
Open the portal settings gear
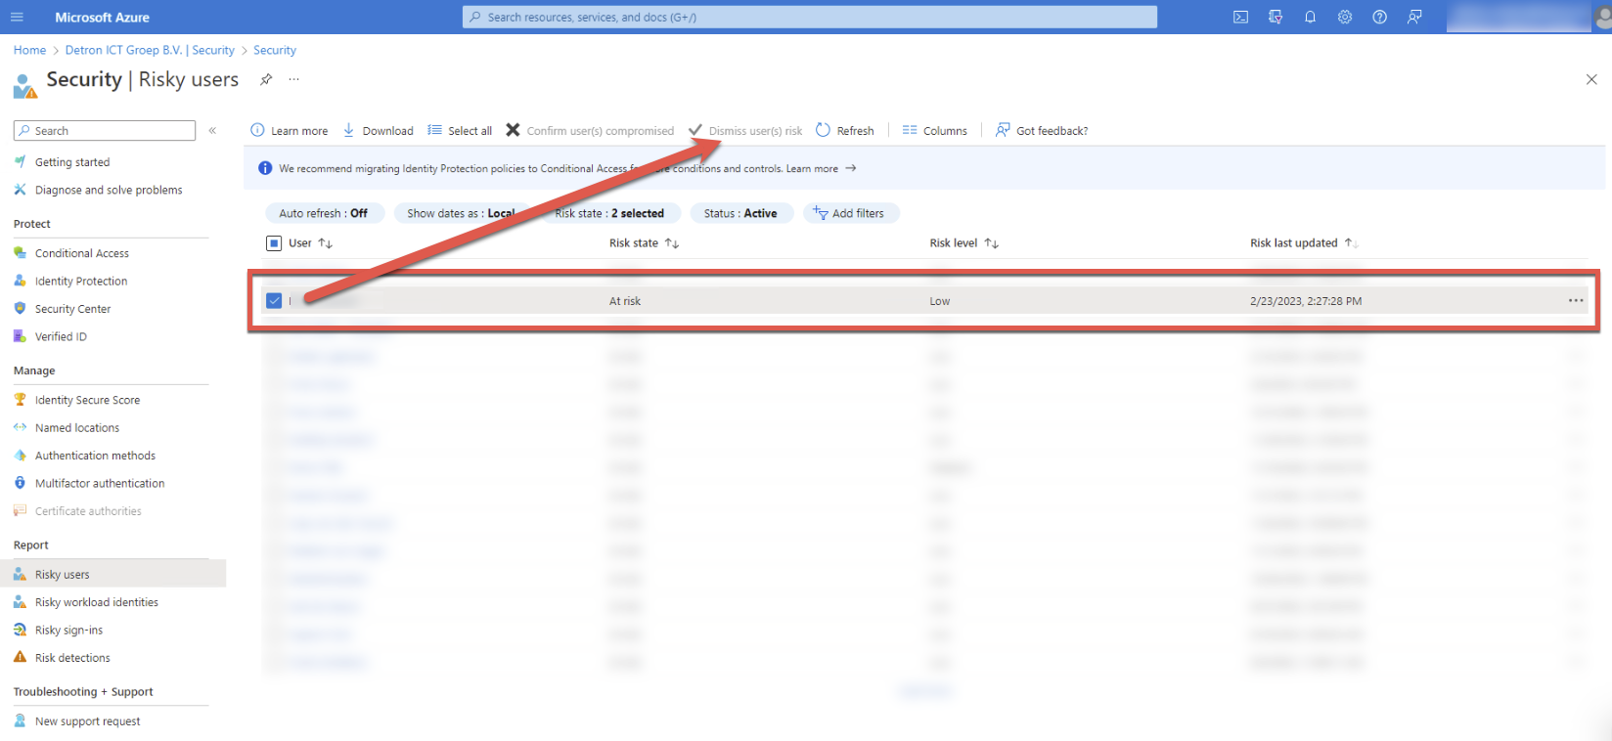click(x=1345, y=17)
